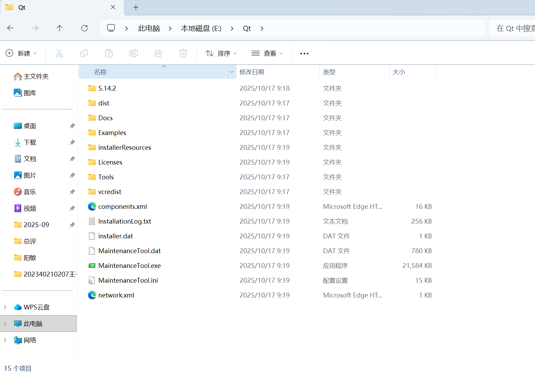Sort by 名称 column header
This screenshot has height=372, width=535.
pyautogui.click(x=153, y=72)
